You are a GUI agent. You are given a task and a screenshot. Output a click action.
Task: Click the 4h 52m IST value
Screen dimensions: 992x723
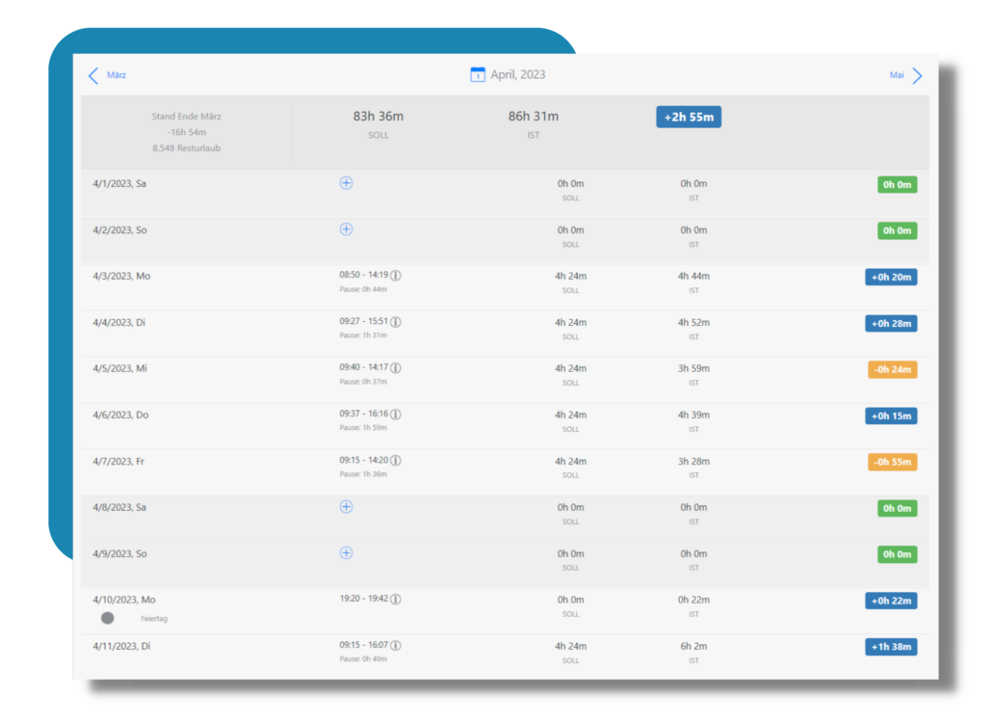(694, 322)
